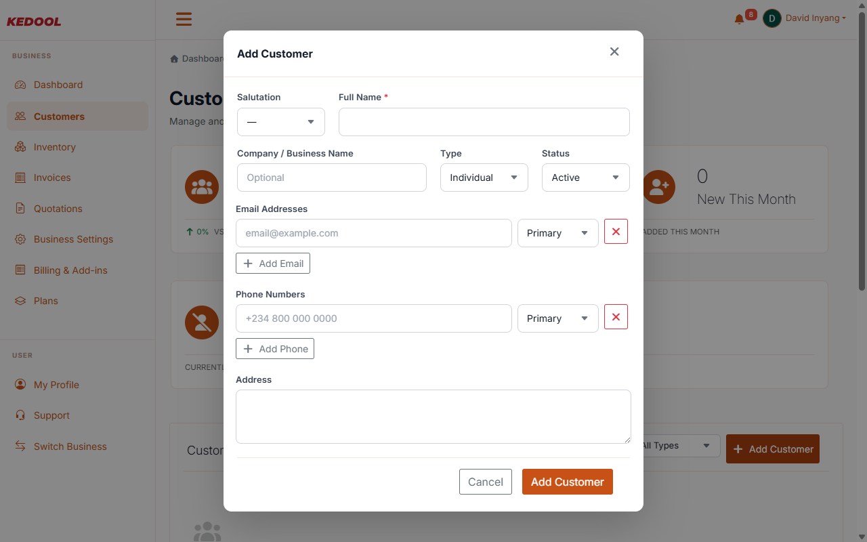Click the phone number input field
Viewport: 867px width, 542px height.
374,318
